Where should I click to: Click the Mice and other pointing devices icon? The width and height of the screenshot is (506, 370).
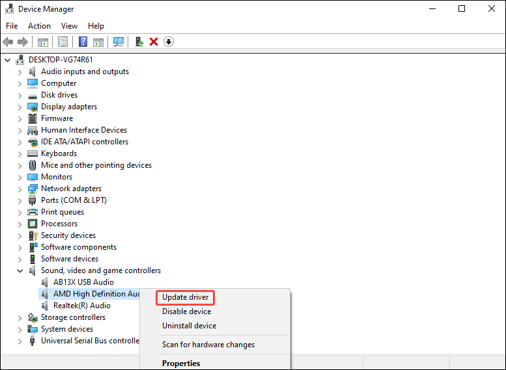[x=33, y=165]
